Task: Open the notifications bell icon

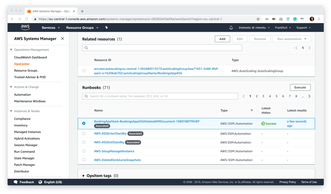Action: [x=231, y=27]
